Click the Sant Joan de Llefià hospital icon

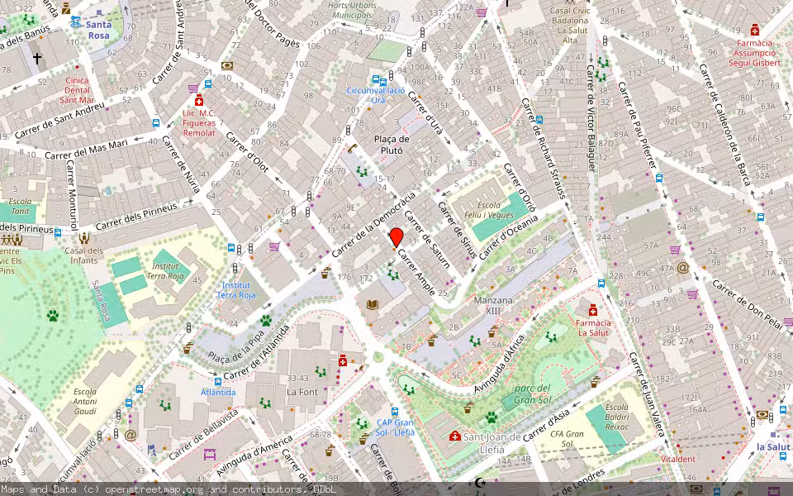tap(455, 436)
